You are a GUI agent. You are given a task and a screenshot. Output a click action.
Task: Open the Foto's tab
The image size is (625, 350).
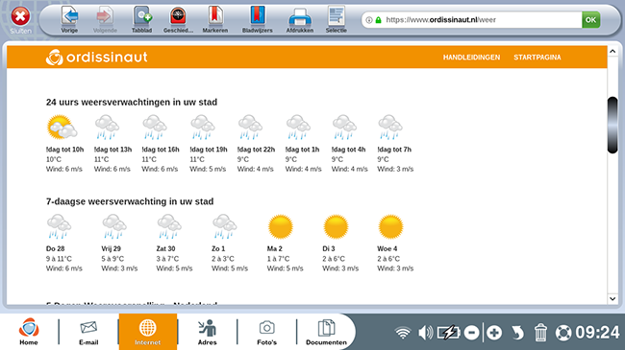(266, 332)
